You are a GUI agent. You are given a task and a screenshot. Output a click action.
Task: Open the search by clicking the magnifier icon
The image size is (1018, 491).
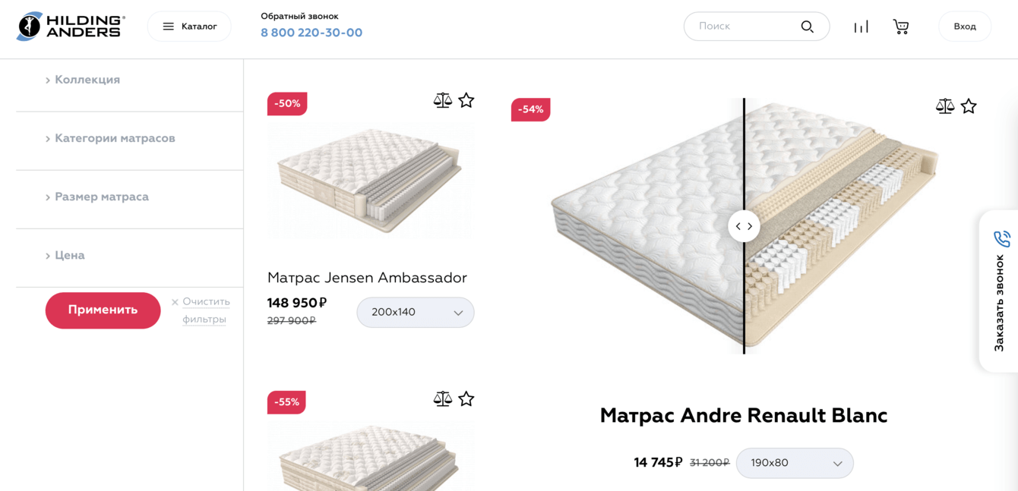807,26
